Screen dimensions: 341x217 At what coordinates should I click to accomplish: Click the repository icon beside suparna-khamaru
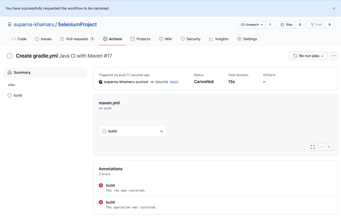[x=10, y=25]
